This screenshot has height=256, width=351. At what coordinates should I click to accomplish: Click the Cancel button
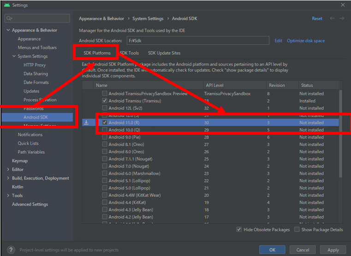pos(303,250)
